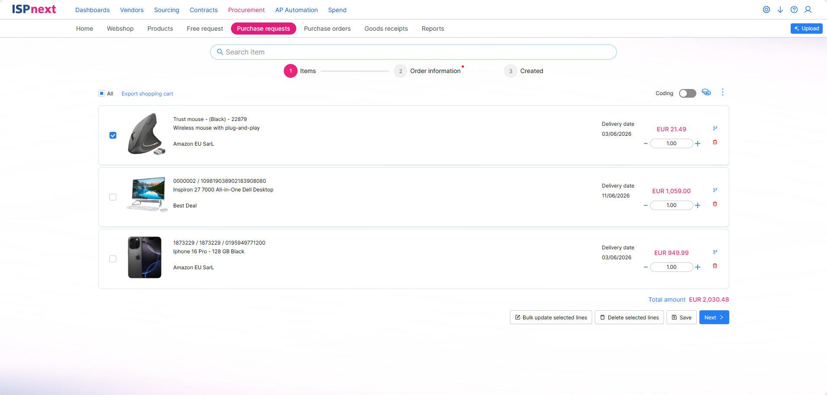Open the Contracts menu
This screenshot has width=827, height=395.
coord(204,10)
